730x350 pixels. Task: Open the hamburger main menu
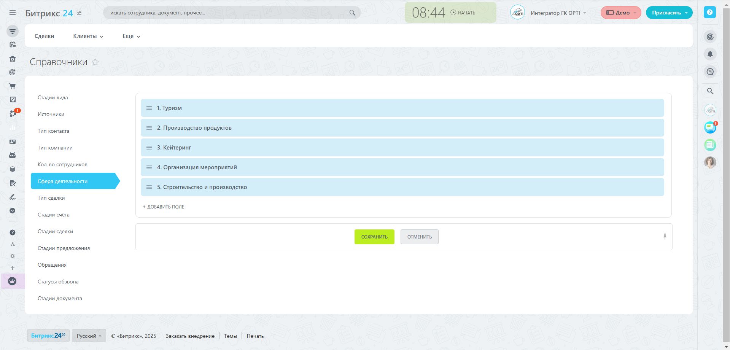(x=13, y=13)
